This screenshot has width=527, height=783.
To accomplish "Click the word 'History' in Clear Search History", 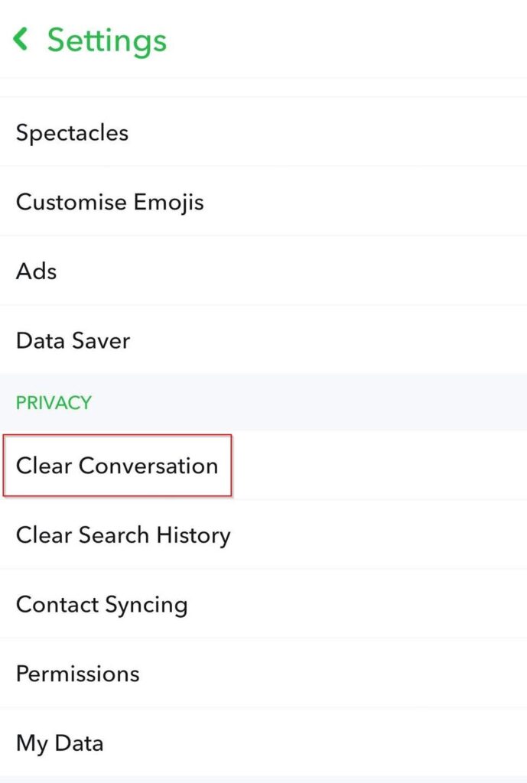I will click(194, 535).
